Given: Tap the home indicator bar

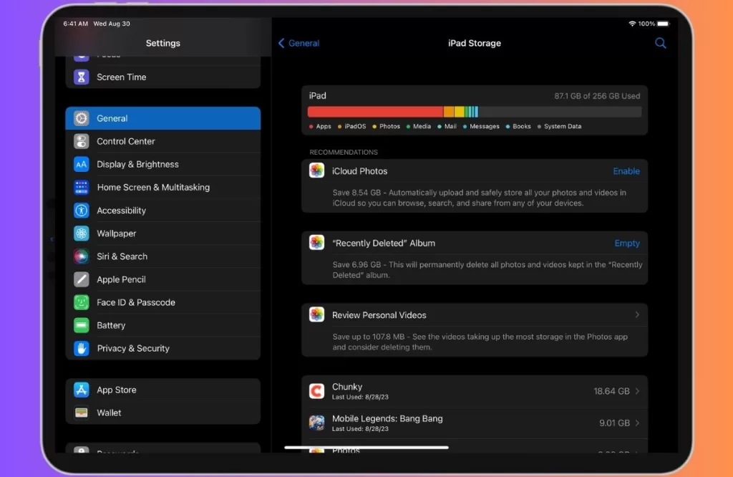Looking at the screenshot, I should pos(366,448).
